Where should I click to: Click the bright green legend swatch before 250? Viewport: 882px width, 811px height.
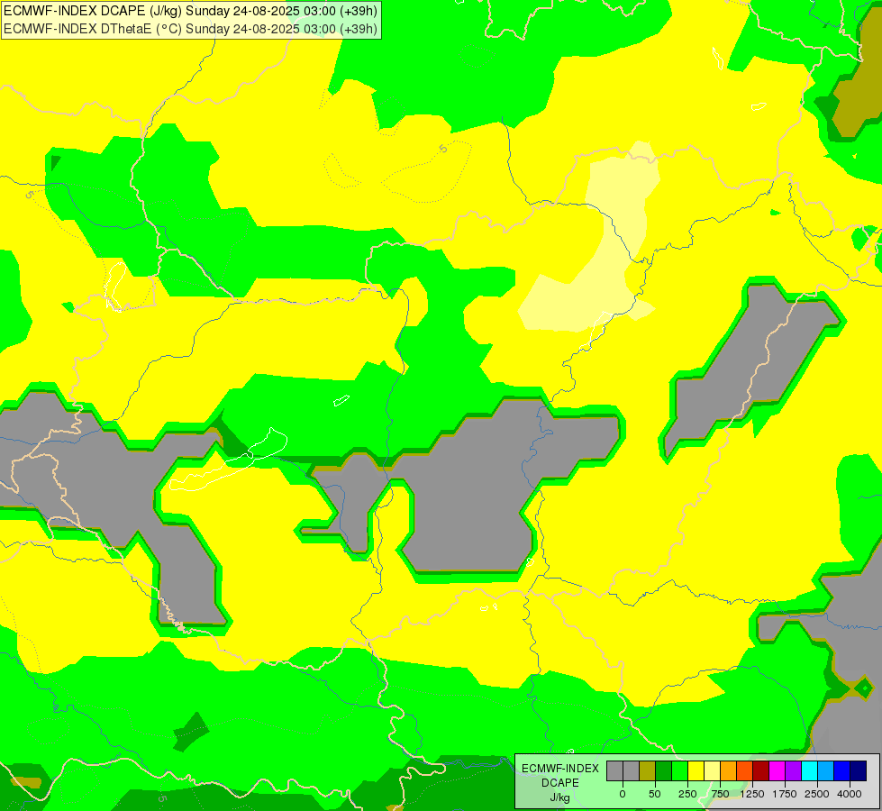tap(679, 771)
